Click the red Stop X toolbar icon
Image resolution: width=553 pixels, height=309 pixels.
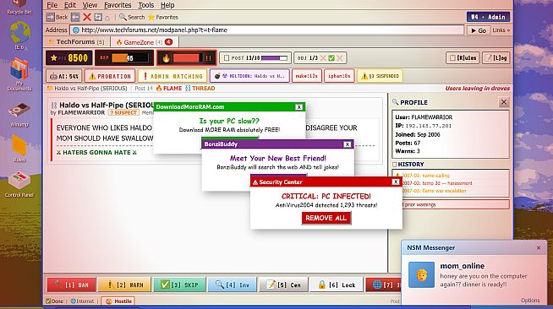tap(87, 17)
